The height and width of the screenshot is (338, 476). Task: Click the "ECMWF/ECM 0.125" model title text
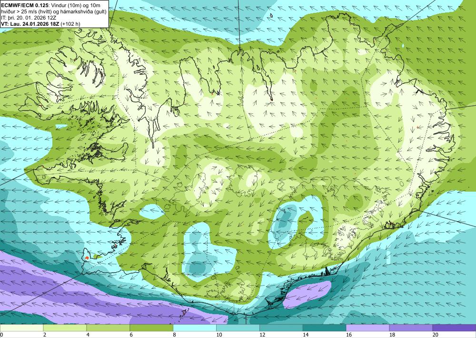click(25, 5)
